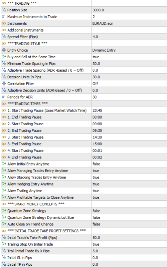Viewport: 167px width, 268px height.
Task: Click the fraction icon beside Position Size
Action: (4, 10)
